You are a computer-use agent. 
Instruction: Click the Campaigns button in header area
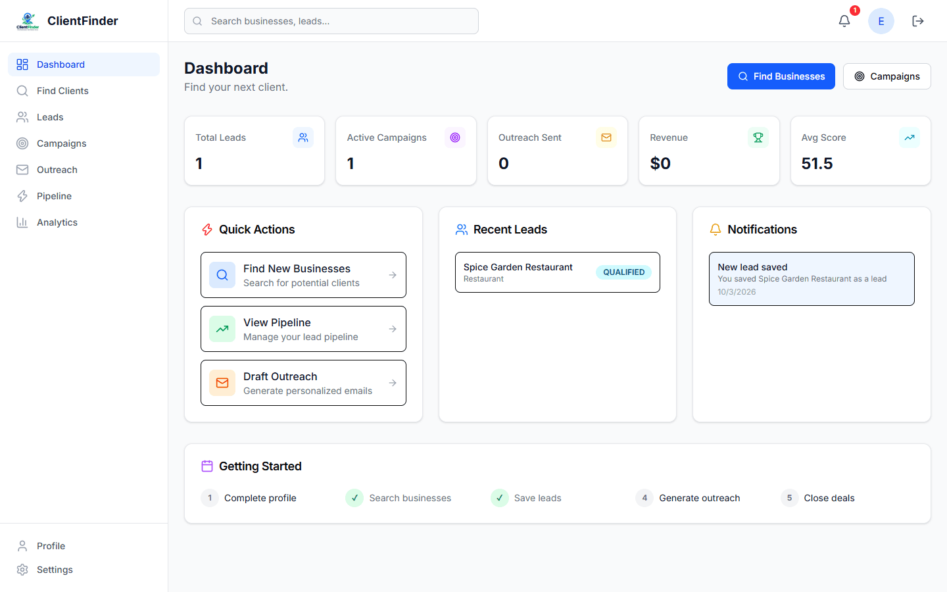click(887, 76)
